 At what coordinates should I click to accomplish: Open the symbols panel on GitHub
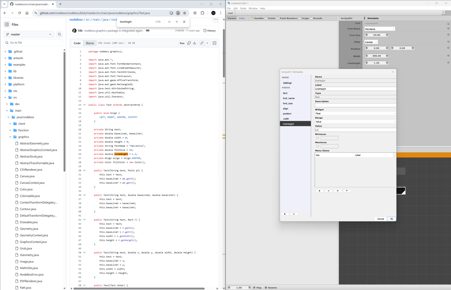point(215,43)
